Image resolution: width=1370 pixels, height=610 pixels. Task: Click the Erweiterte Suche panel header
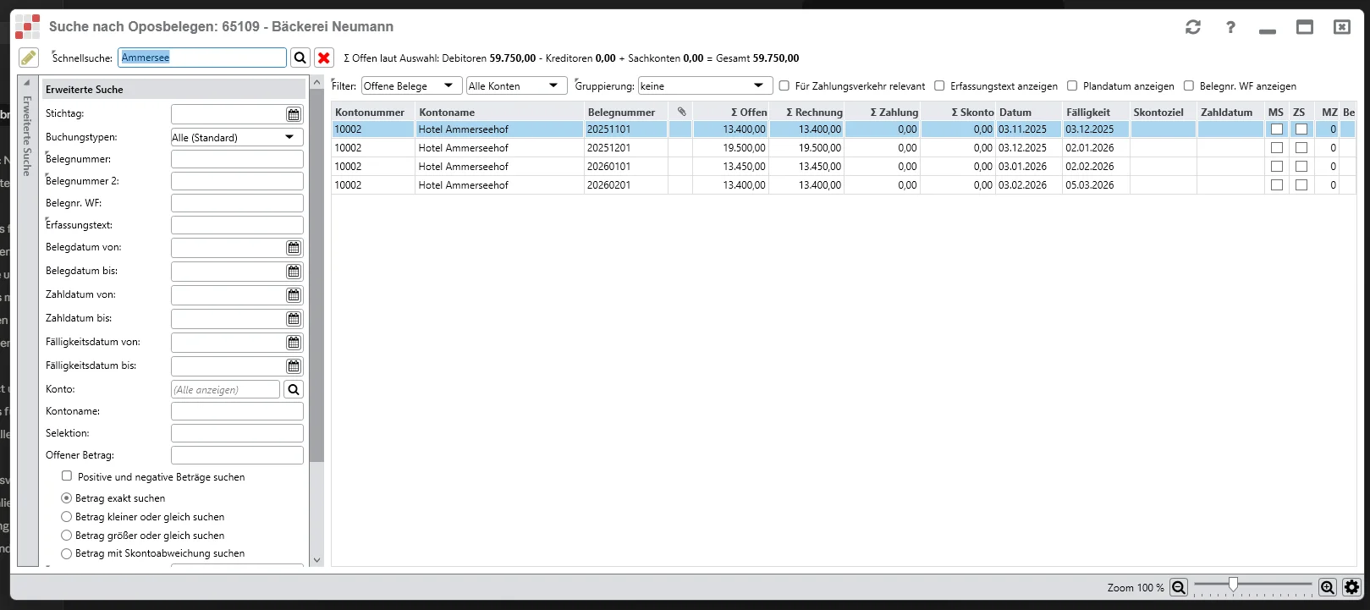tap(173, 89)
